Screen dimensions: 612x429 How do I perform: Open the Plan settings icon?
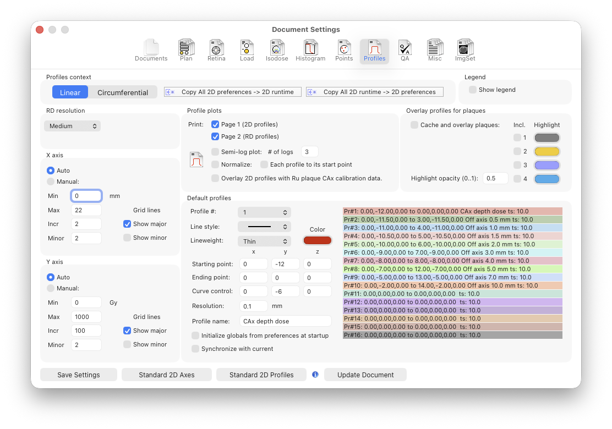pyautogui.click(x=186, y=51)
